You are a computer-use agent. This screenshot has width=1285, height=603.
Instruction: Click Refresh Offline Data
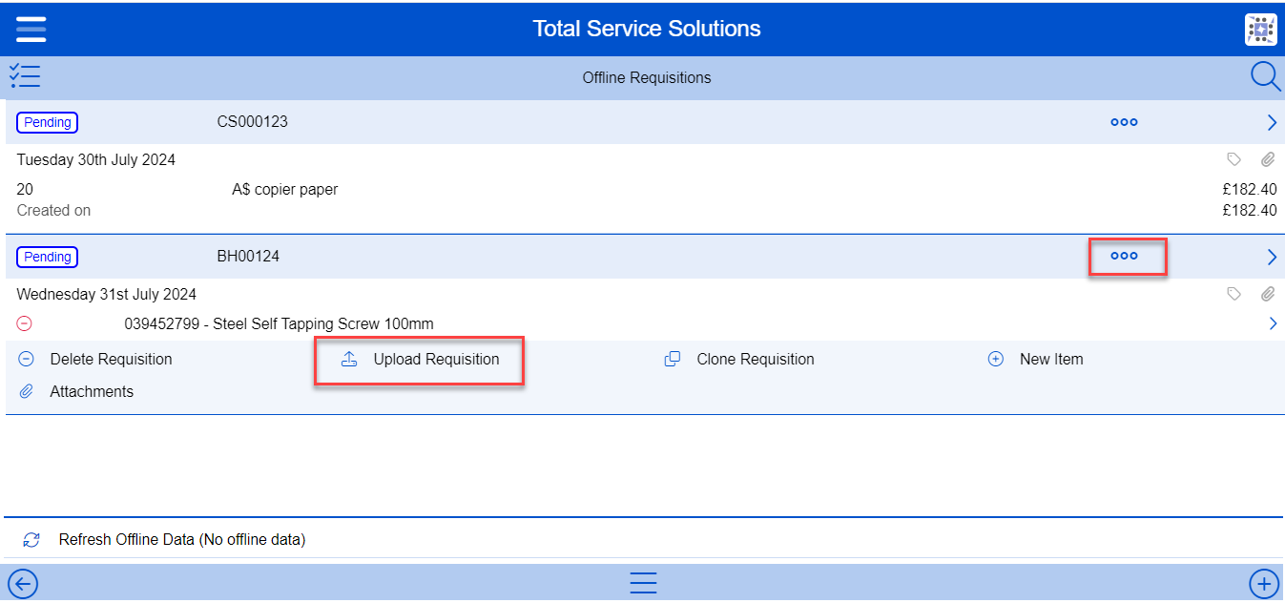(x=164, y=540)
